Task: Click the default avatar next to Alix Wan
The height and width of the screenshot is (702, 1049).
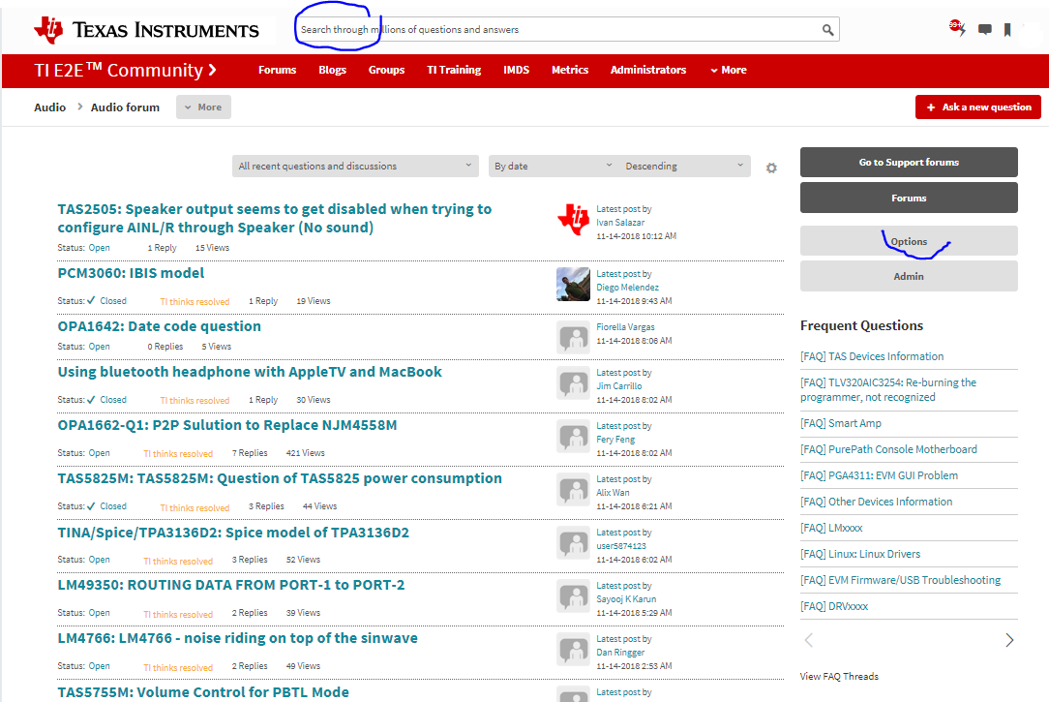Action: pos(573,490)
